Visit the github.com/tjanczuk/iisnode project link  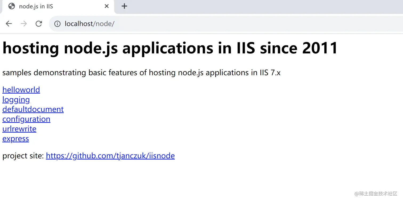pyautogui.click(x=110, y=156)
